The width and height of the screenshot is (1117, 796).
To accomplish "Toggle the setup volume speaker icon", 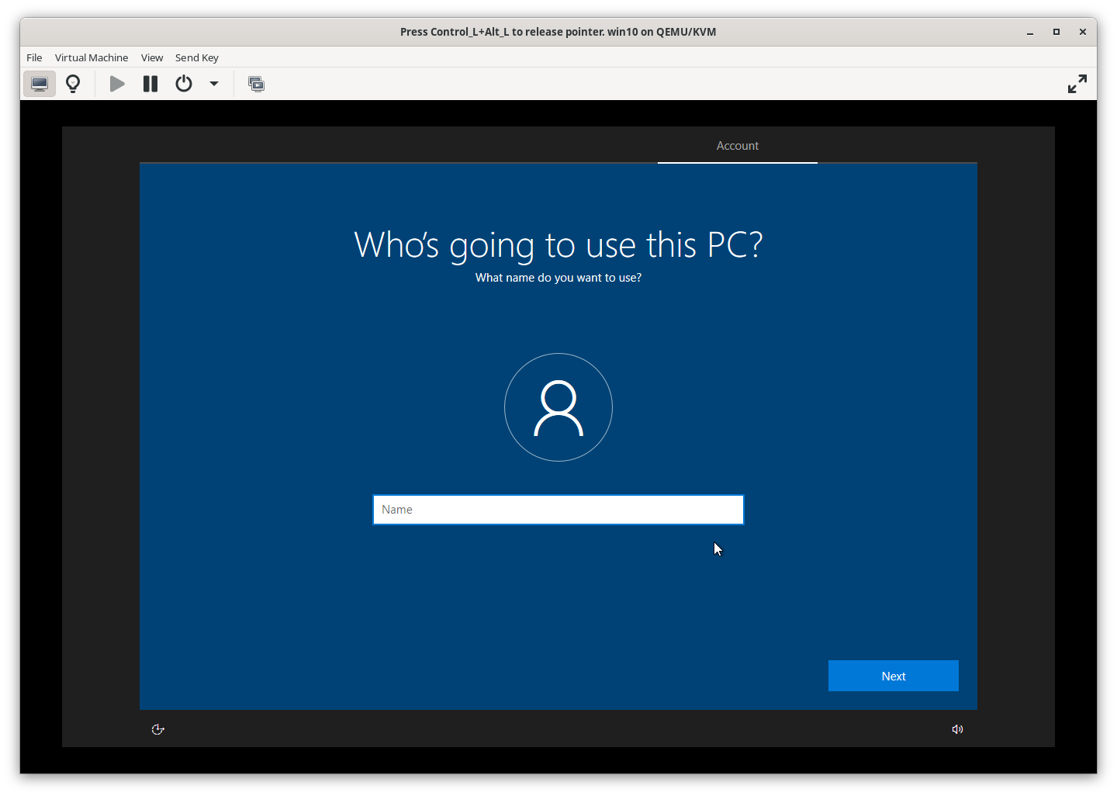I will pyautogui.click(x=958, y=729).
